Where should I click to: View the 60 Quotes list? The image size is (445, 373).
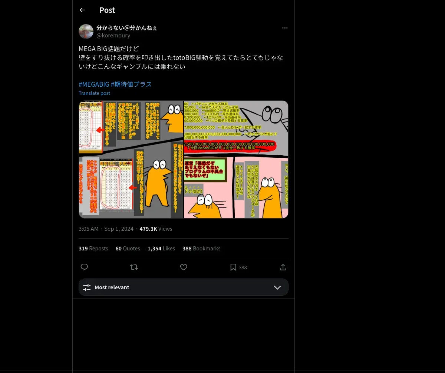point(128,249)
